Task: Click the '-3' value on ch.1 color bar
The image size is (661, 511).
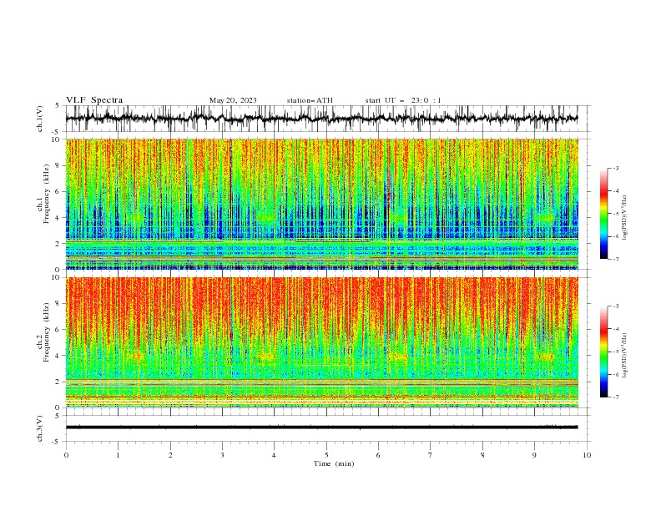Action: (615, 168)
